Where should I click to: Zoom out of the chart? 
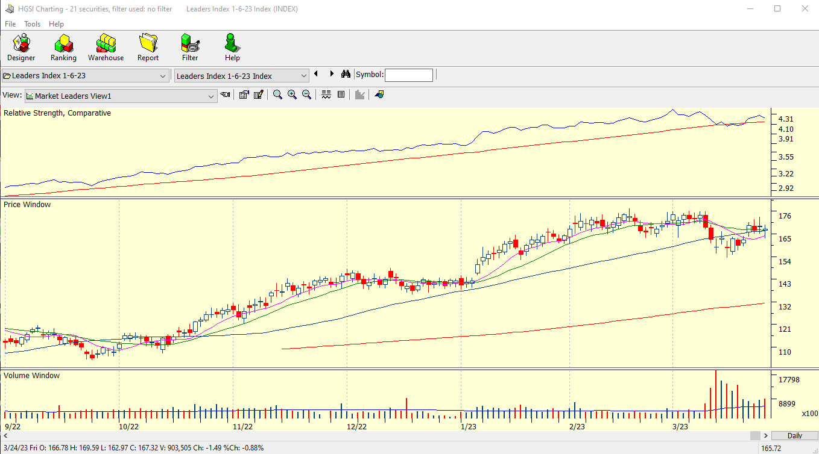(306, 95)
